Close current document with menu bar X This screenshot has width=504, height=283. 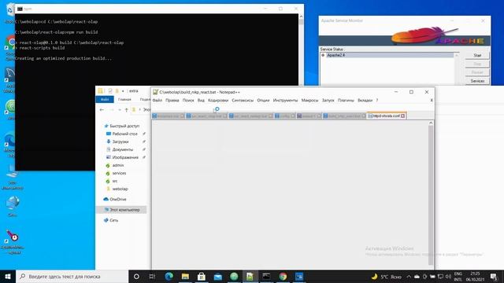(432, 101)
